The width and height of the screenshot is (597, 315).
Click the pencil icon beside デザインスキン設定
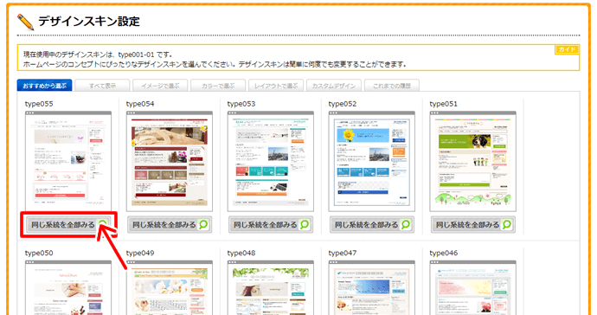coord(25,22)
